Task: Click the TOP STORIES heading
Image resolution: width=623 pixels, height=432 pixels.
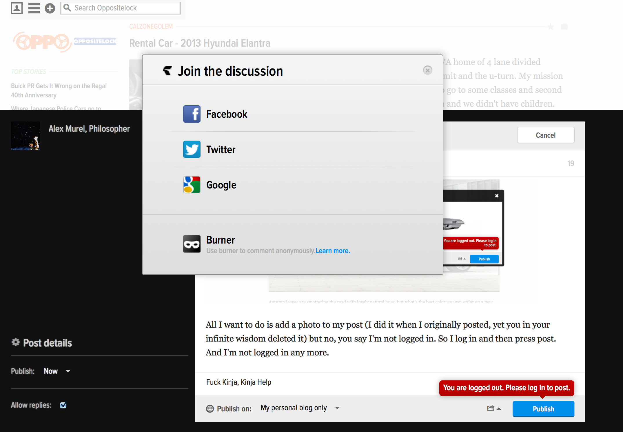Action: coord(29,72)
